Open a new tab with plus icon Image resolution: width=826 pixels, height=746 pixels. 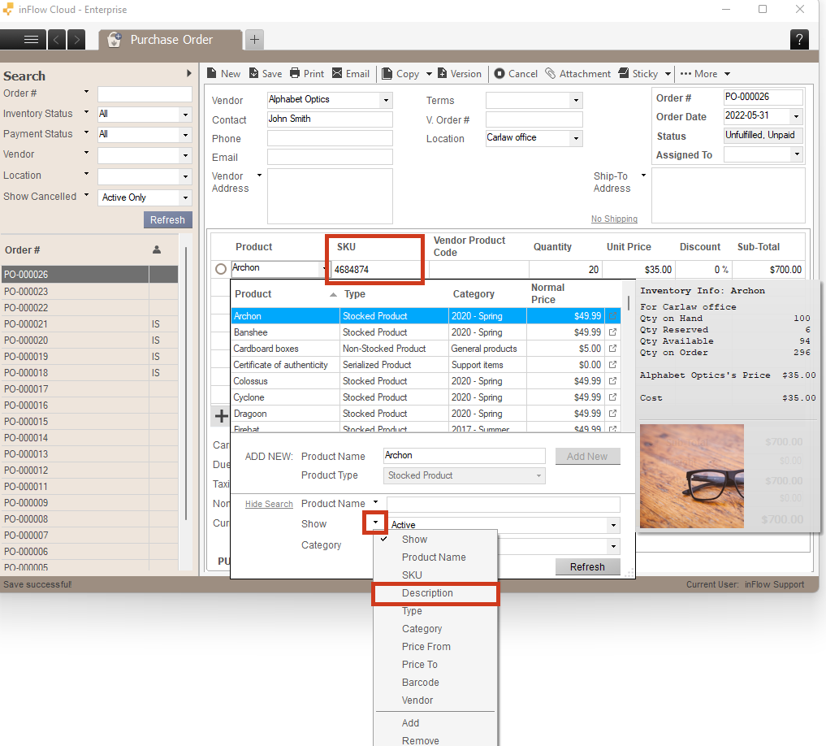tap(254, 39)
